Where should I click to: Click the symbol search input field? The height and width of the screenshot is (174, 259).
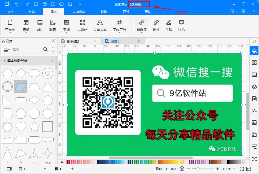27,50
